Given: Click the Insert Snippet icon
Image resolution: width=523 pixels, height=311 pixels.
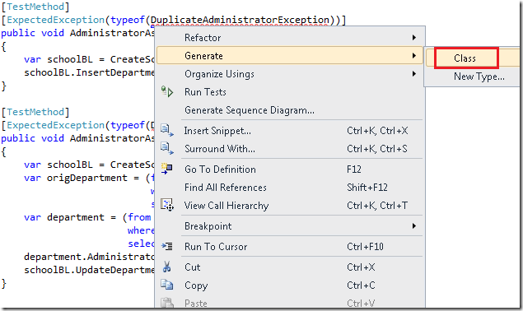Looking at the screenshot, I should (167, 130).
